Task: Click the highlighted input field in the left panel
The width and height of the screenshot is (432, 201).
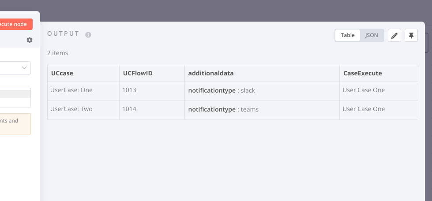Action: pos(15,94)
